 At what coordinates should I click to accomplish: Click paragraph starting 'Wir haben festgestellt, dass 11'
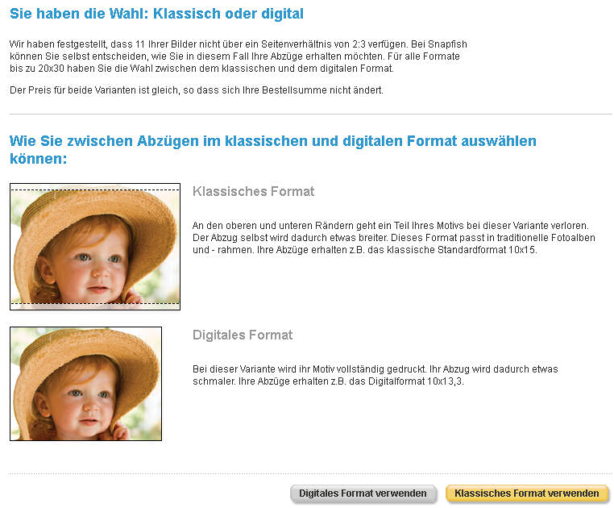click(238, 56)
